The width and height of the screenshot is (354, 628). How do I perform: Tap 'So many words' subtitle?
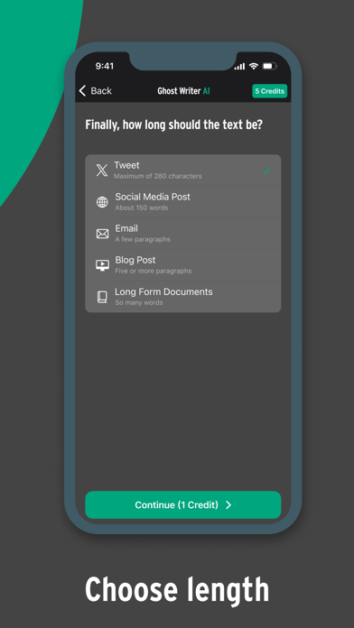pos(139,302)
